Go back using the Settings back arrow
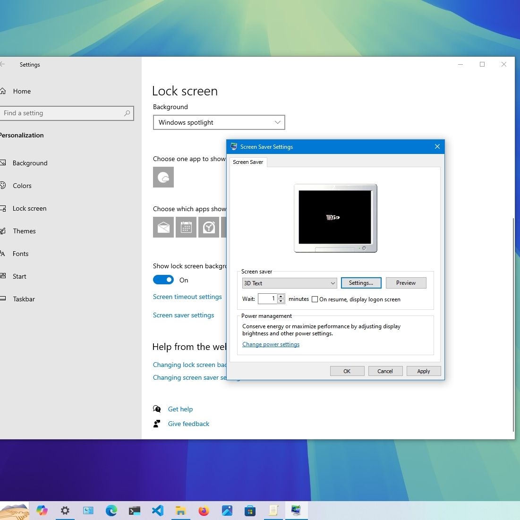This screenshot has height=520, width=520. click(3, 64)
